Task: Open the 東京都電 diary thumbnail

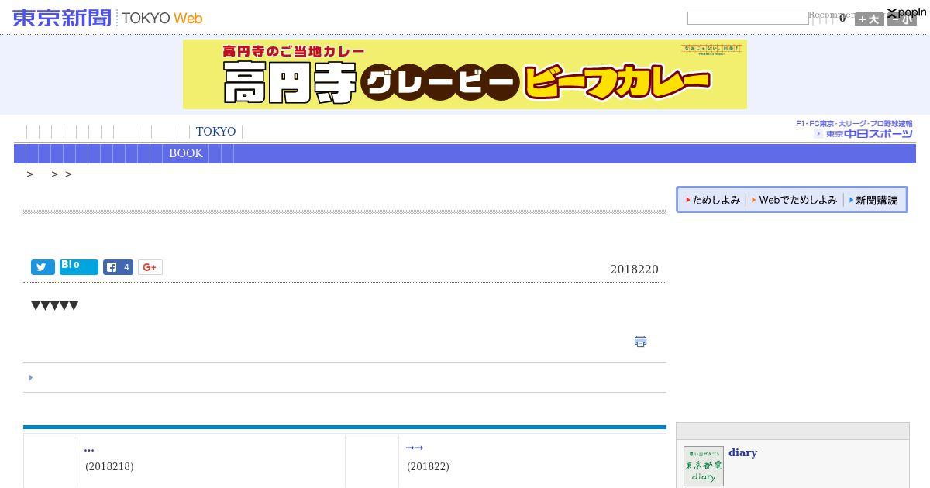Action: (x=704, y=466)
